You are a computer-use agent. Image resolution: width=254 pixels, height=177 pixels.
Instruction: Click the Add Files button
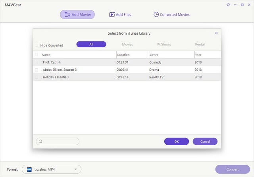pos(120,15)
